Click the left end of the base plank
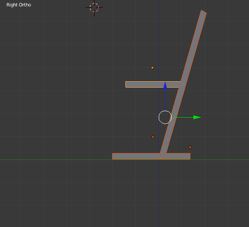The width and height of the screenshot is (249, 227). (113, 156)
